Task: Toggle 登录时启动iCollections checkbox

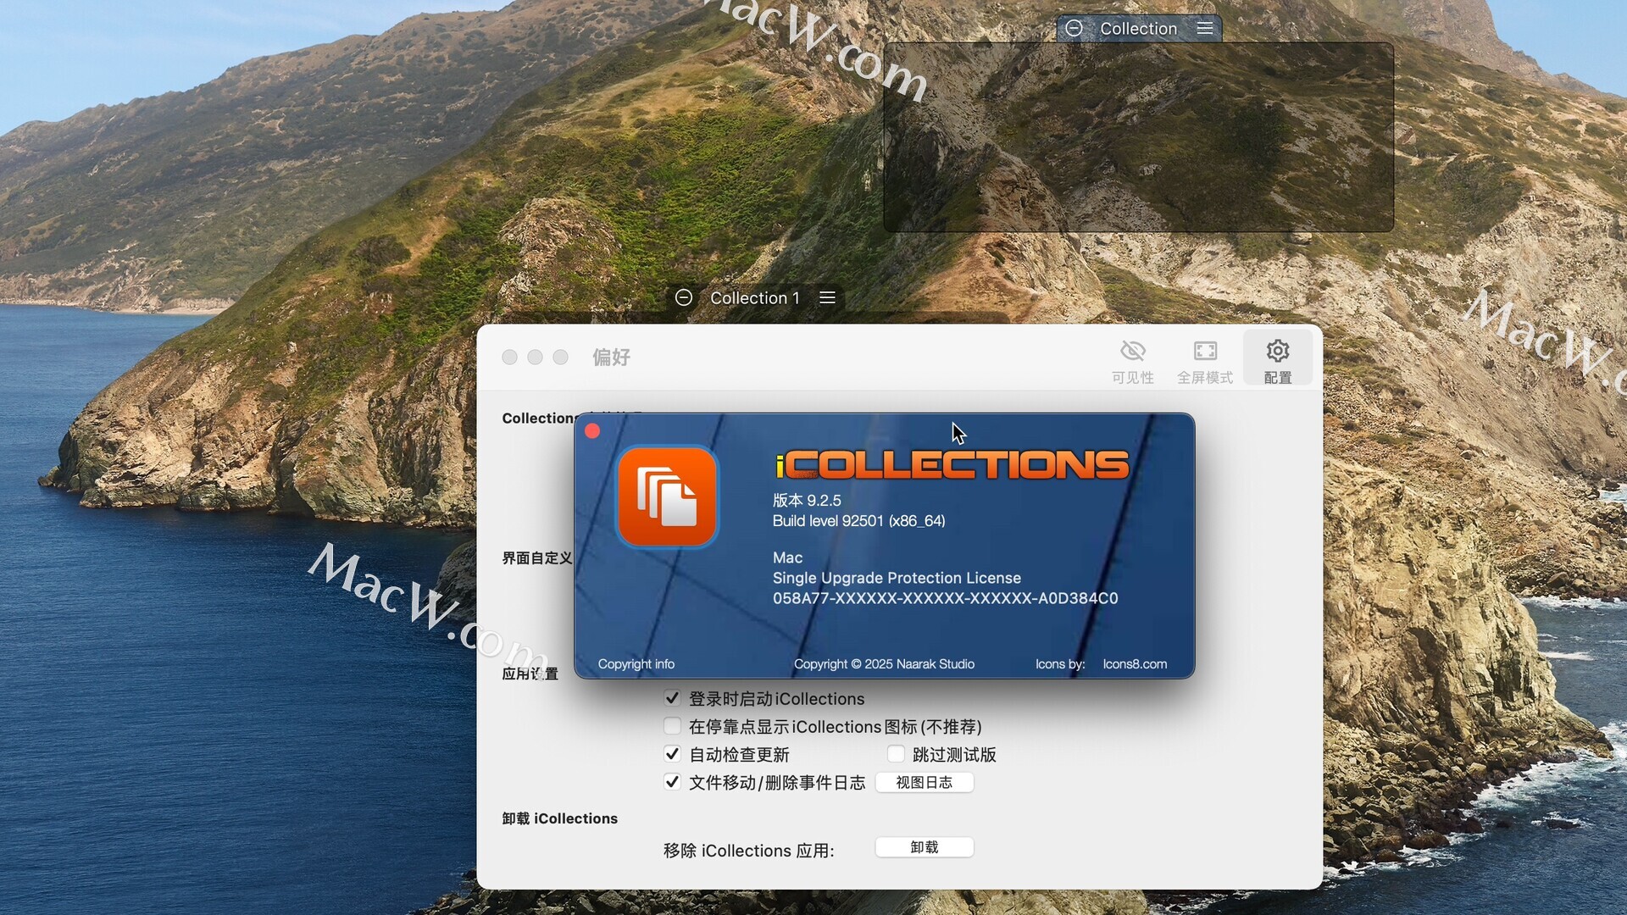Action: [672, 698]
